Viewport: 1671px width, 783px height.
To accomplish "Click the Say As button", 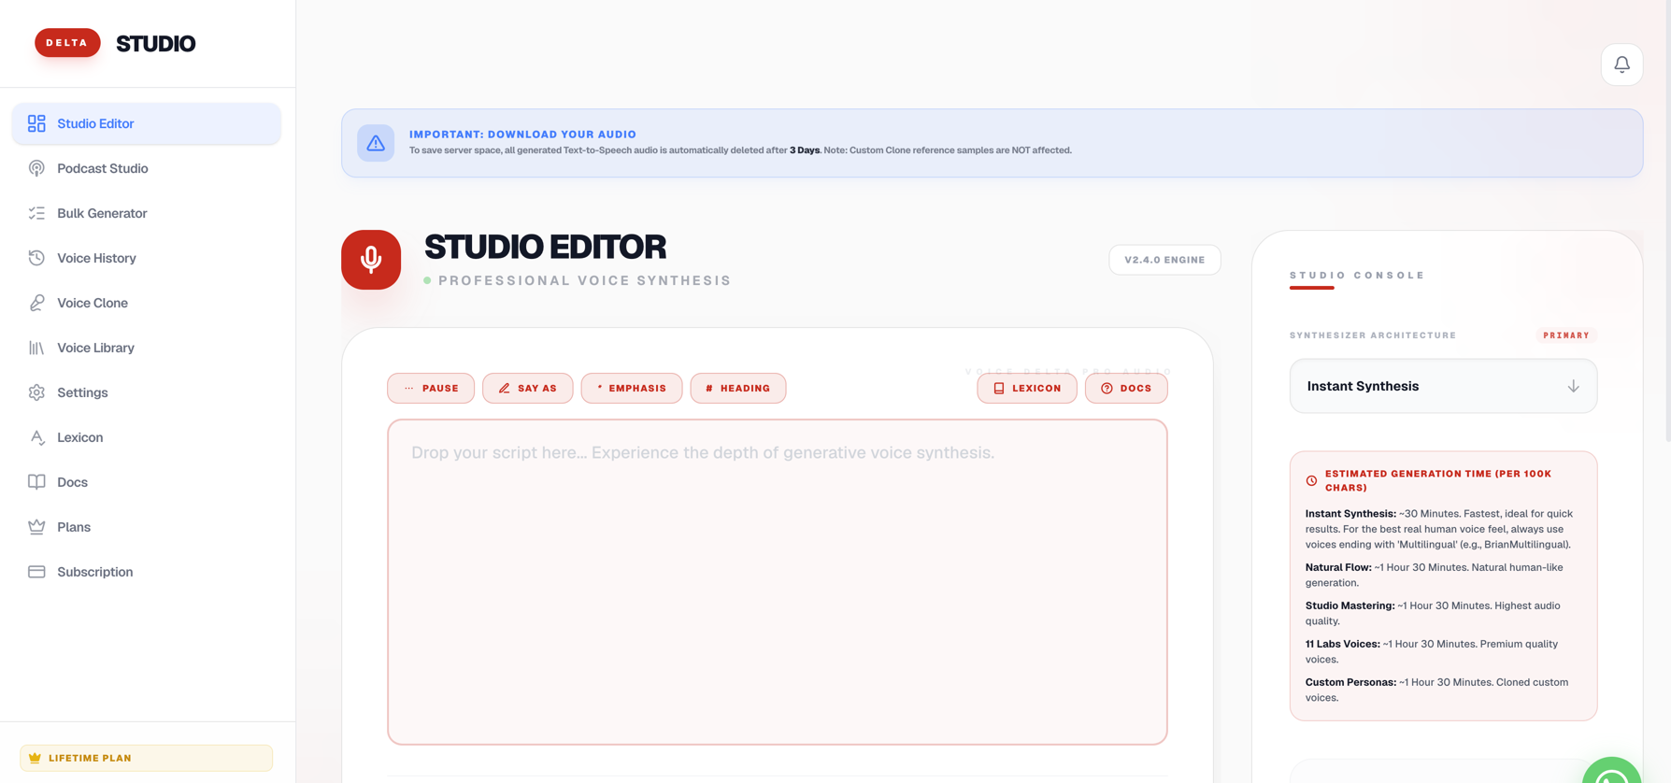I will click(x=528, y=388).
